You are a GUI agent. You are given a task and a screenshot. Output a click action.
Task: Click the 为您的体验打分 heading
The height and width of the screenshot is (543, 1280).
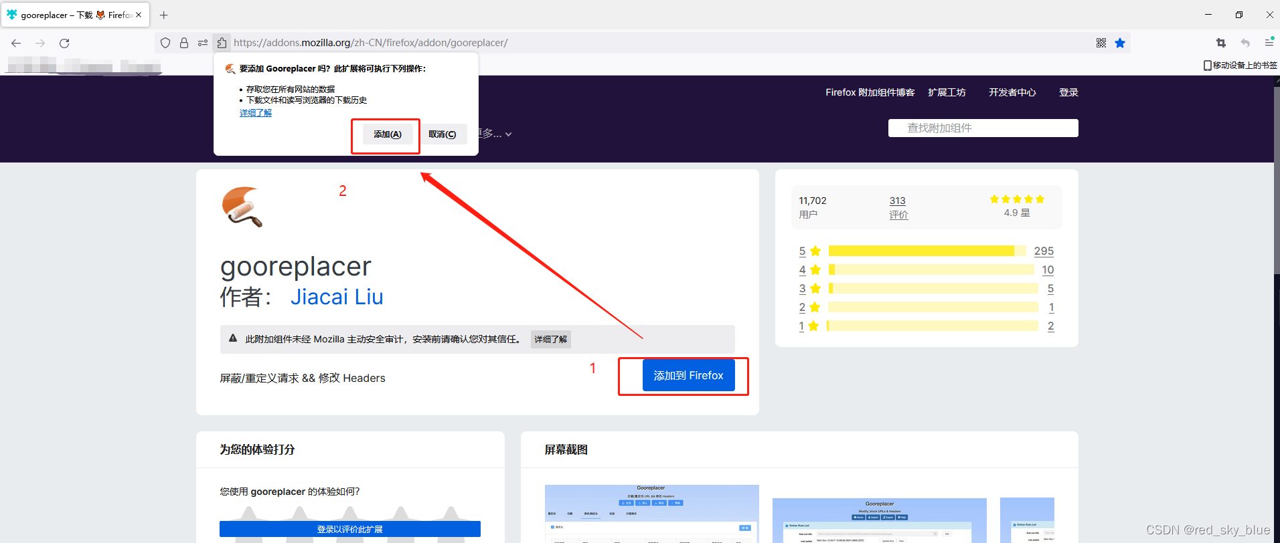click(257, 449)
